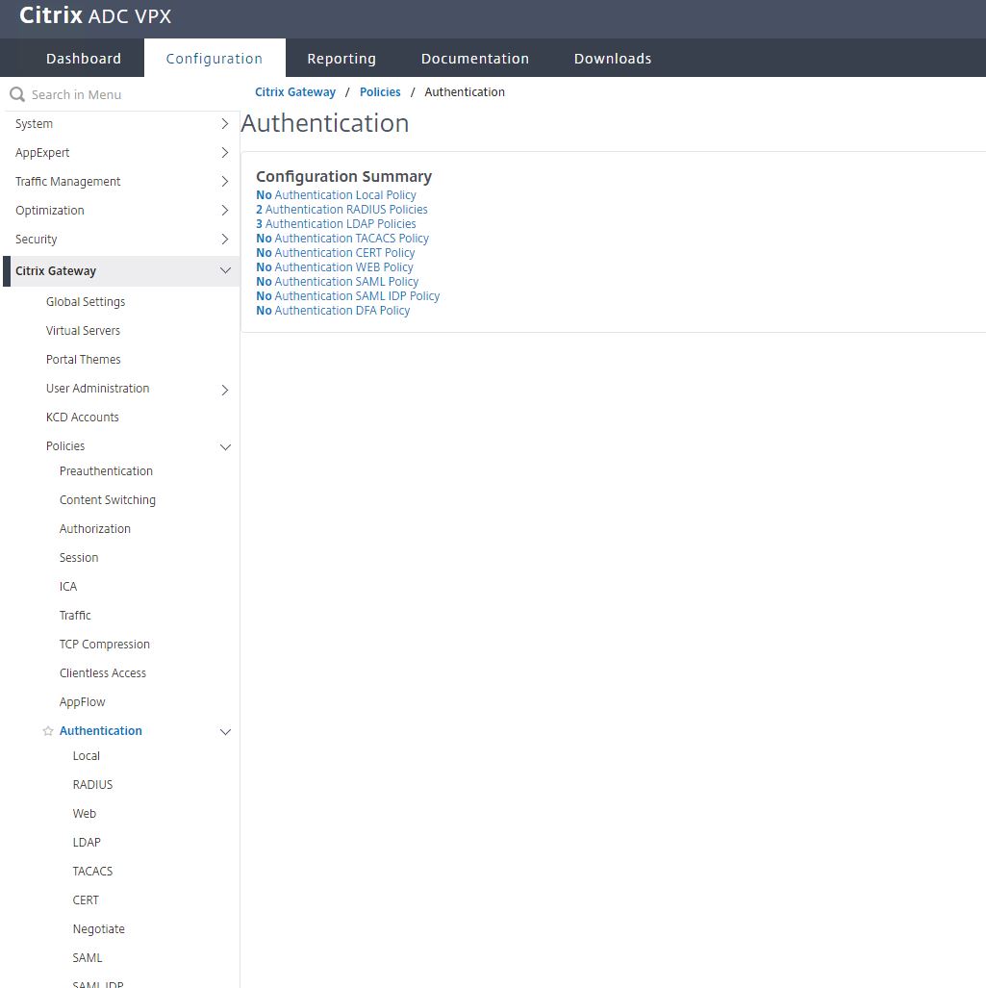Expand the User Administration chevron

pyautogui.click(x=224, y=390)
